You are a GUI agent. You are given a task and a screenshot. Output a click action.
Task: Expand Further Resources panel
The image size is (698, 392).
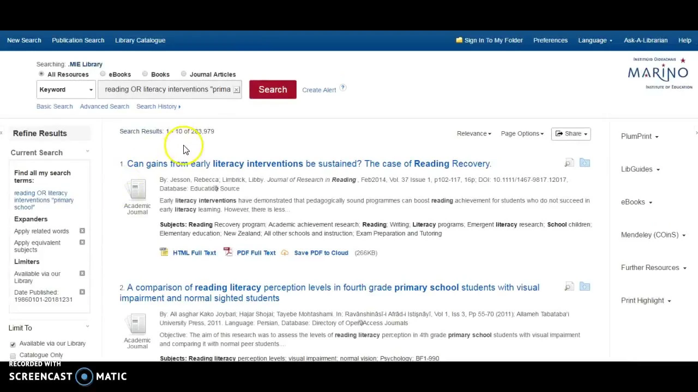pos(653,267)
